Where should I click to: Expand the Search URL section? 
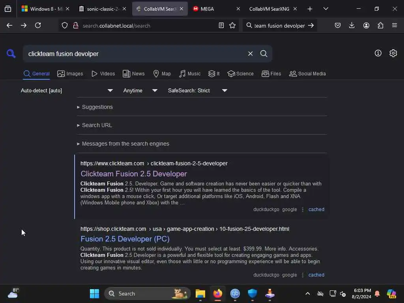(x=94, y=125)
